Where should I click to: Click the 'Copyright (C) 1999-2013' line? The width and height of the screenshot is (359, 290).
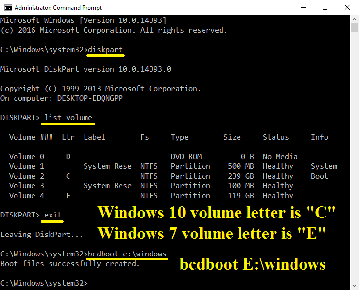(x=101, y=89)
